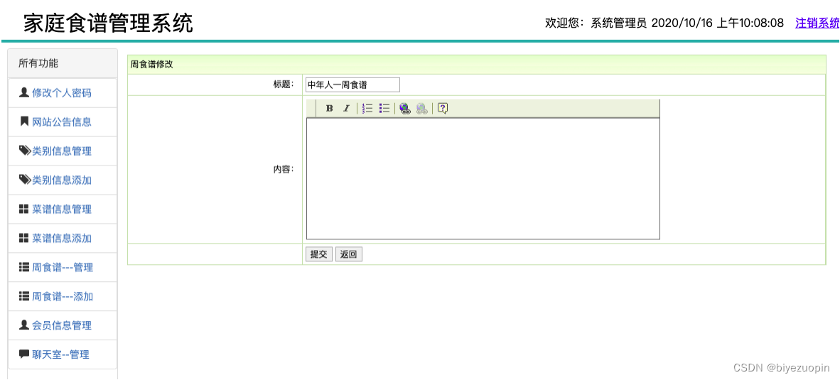Screen dimensions: 840x380
Task: Toggle bold formatting in the editor toolbar
Action: [330, 109]
